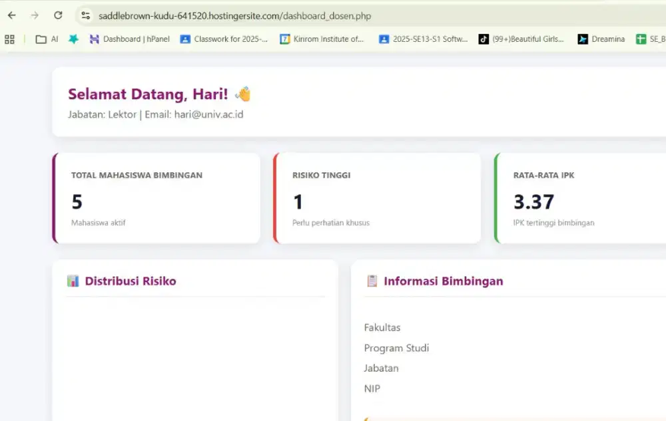666x421 pixels.
Task: Click the 'Informasi Bimbingan' heading
Action: click(444, 281)
